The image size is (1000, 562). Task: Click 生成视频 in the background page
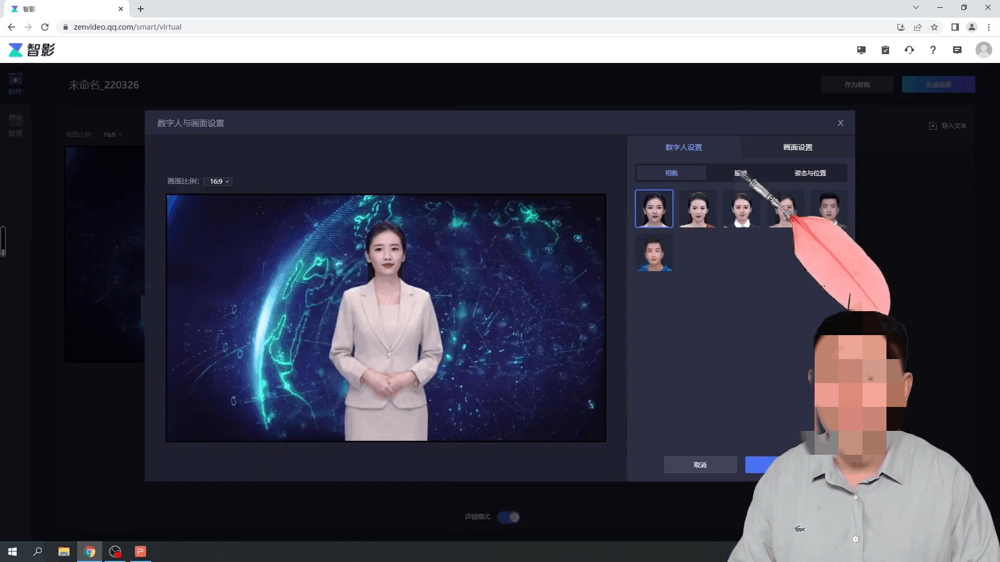[x=939, y=84]
